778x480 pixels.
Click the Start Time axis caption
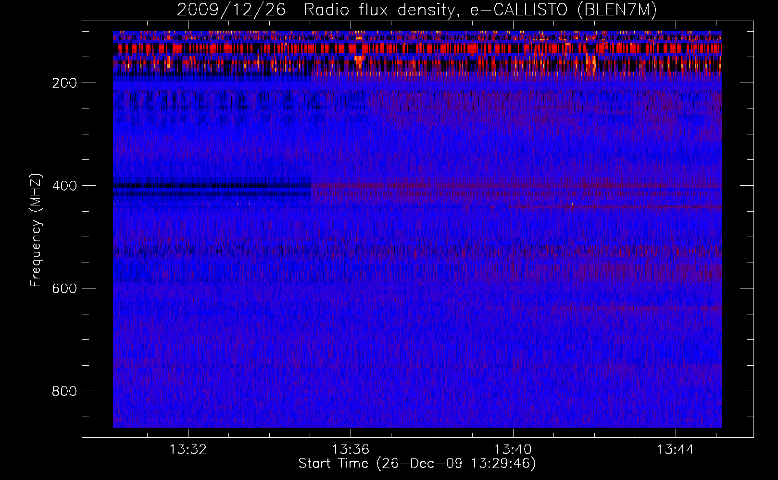coord(417,464)
